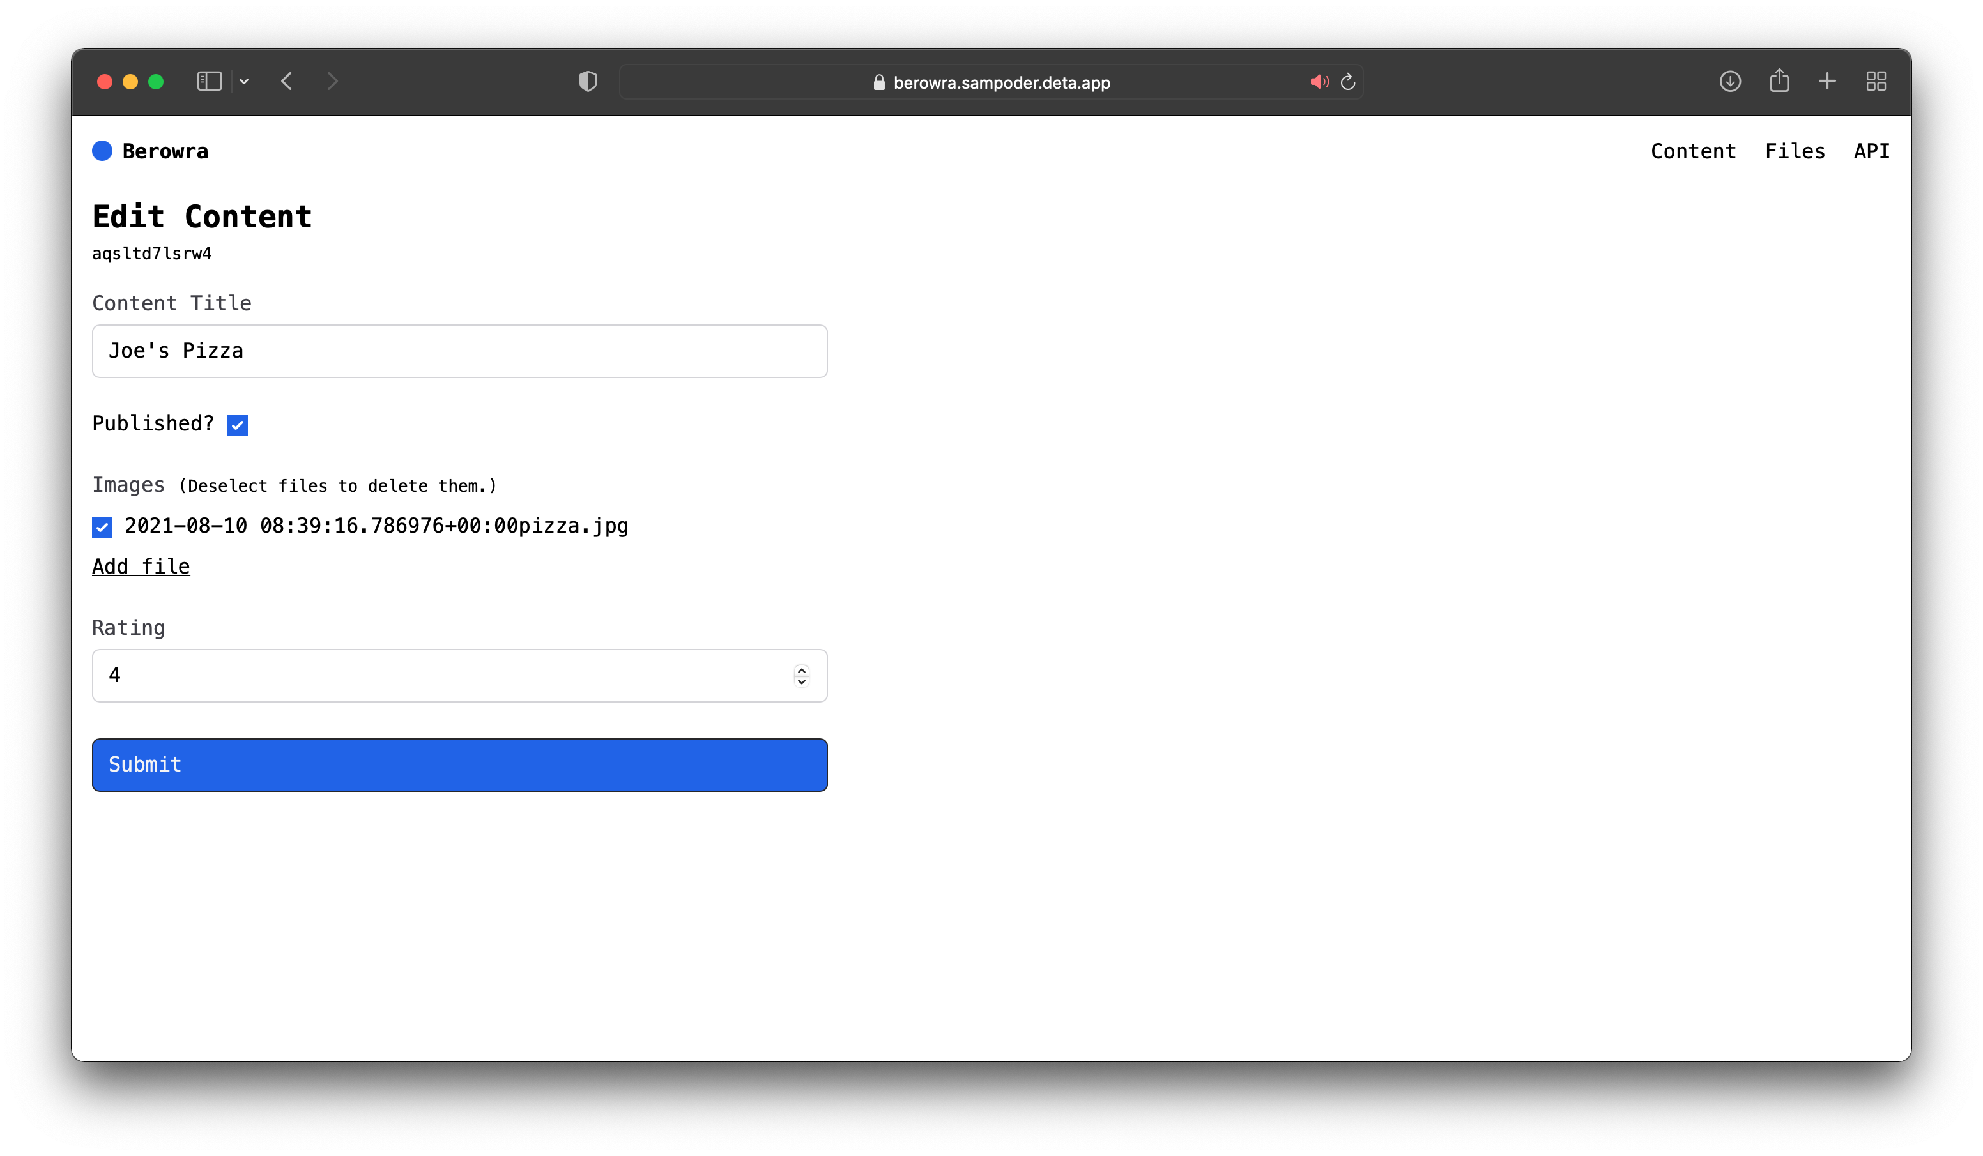Deselect the pizza.jpg image checkbox
This screenshot has height=1156, width=1983.
[x=102, y=528]
